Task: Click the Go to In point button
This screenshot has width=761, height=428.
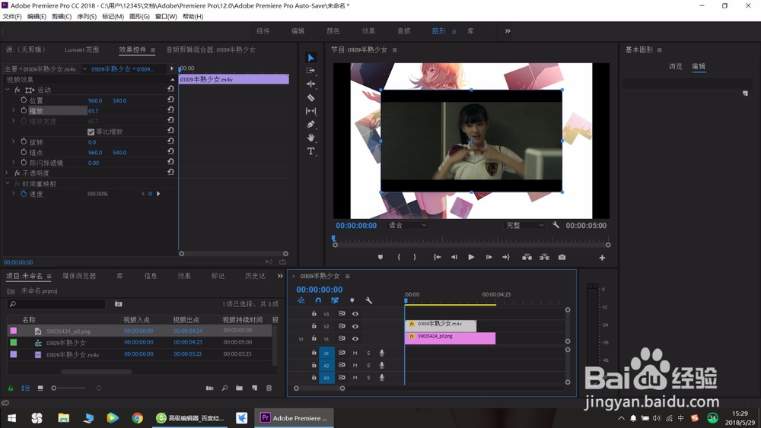Action: click(437, 258)
